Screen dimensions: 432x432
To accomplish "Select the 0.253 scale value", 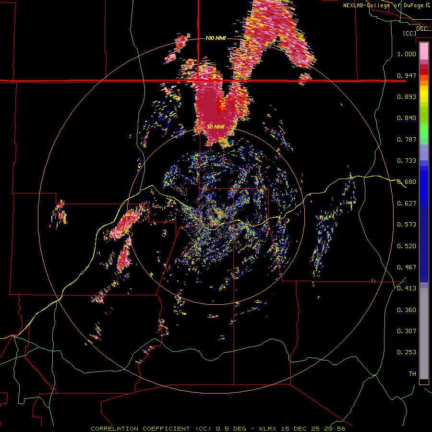I will 407,352.
